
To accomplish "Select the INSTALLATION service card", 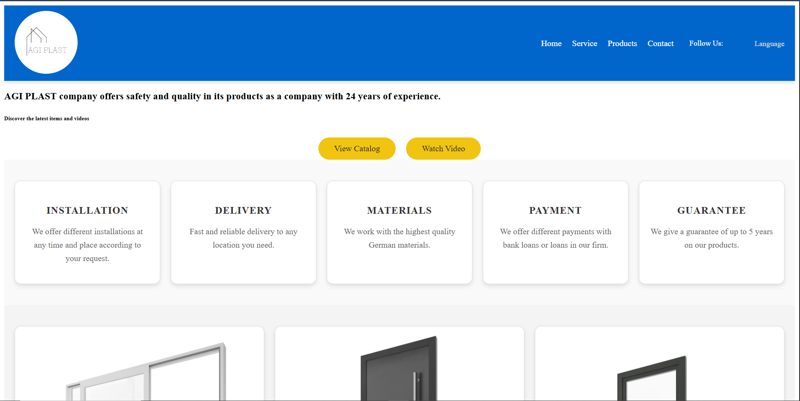I will click(87, 232).
